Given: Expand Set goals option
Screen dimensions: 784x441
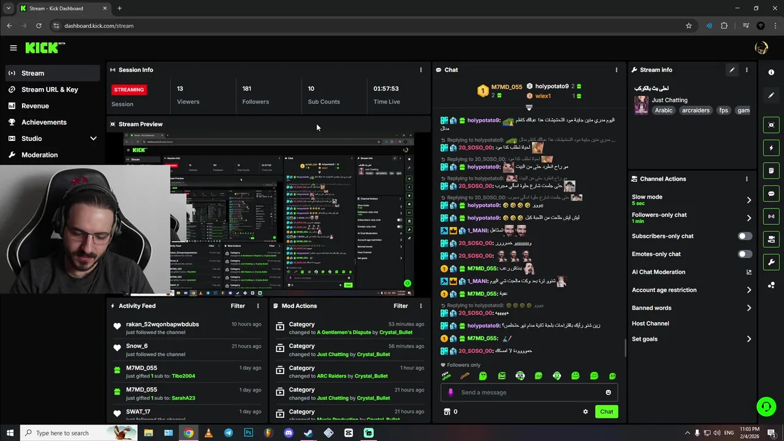Looking at the screenshot, I should 748,339.
